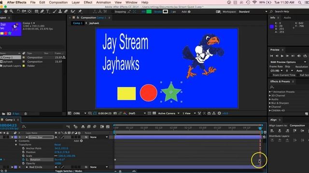Click the Reset Exposure icon in viewer

pos(219,113)
